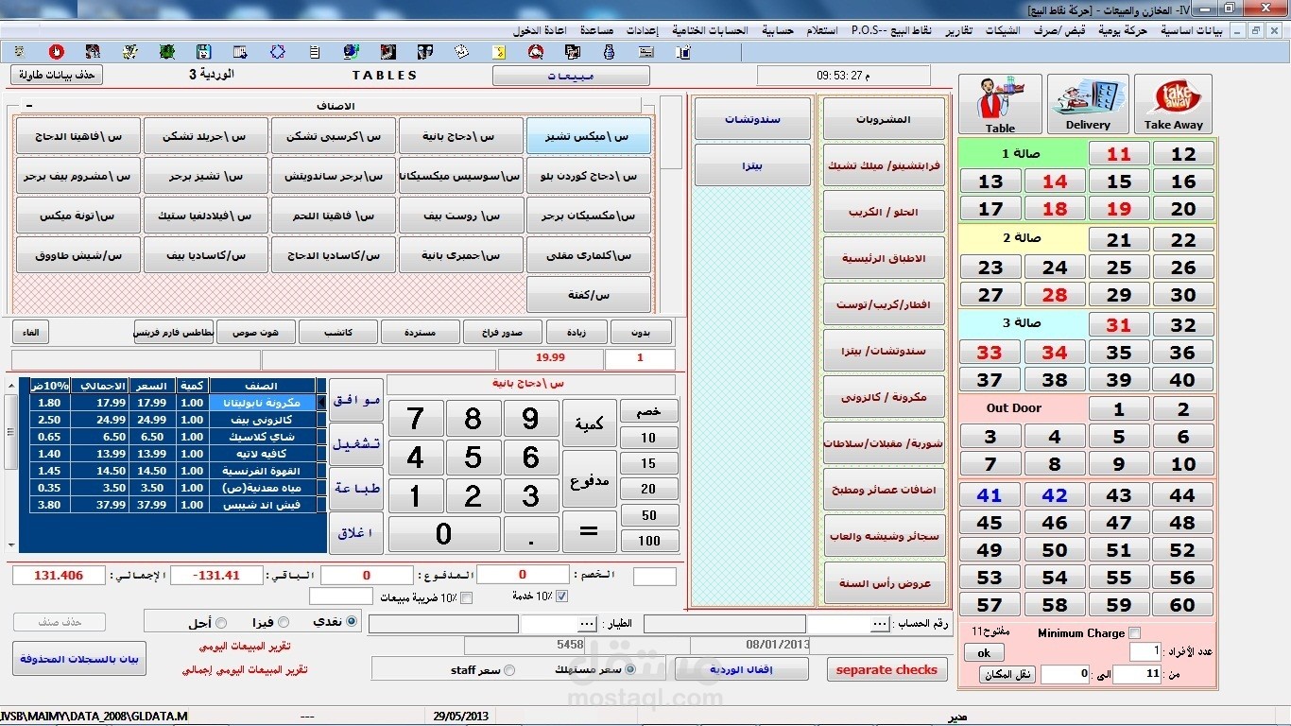Click the مبيعات sales header button
The image size is (1291, 726).
click(571, 76)
